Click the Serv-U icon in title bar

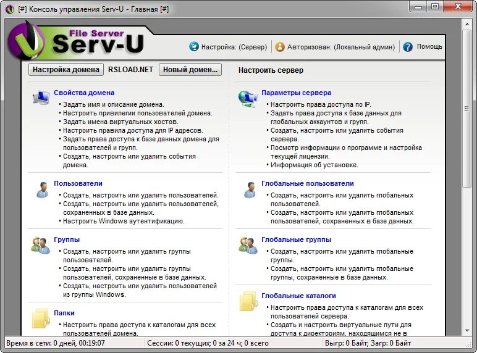tap(10, 9)
